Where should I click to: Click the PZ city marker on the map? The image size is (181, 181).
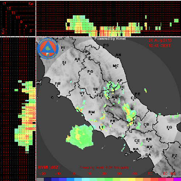click(x=174, y=156)
